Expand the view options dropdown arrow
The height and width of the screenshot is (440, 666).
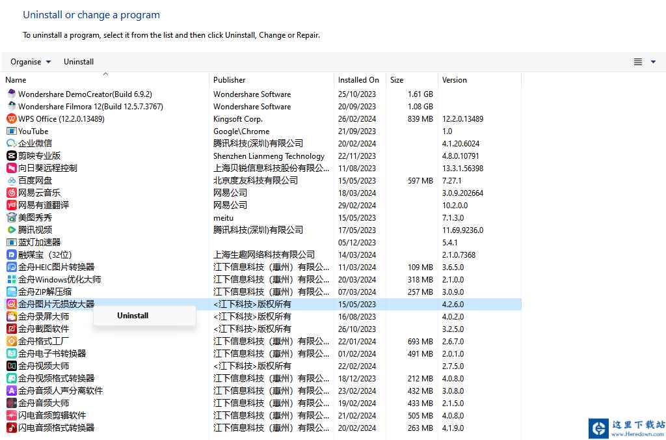653,62
